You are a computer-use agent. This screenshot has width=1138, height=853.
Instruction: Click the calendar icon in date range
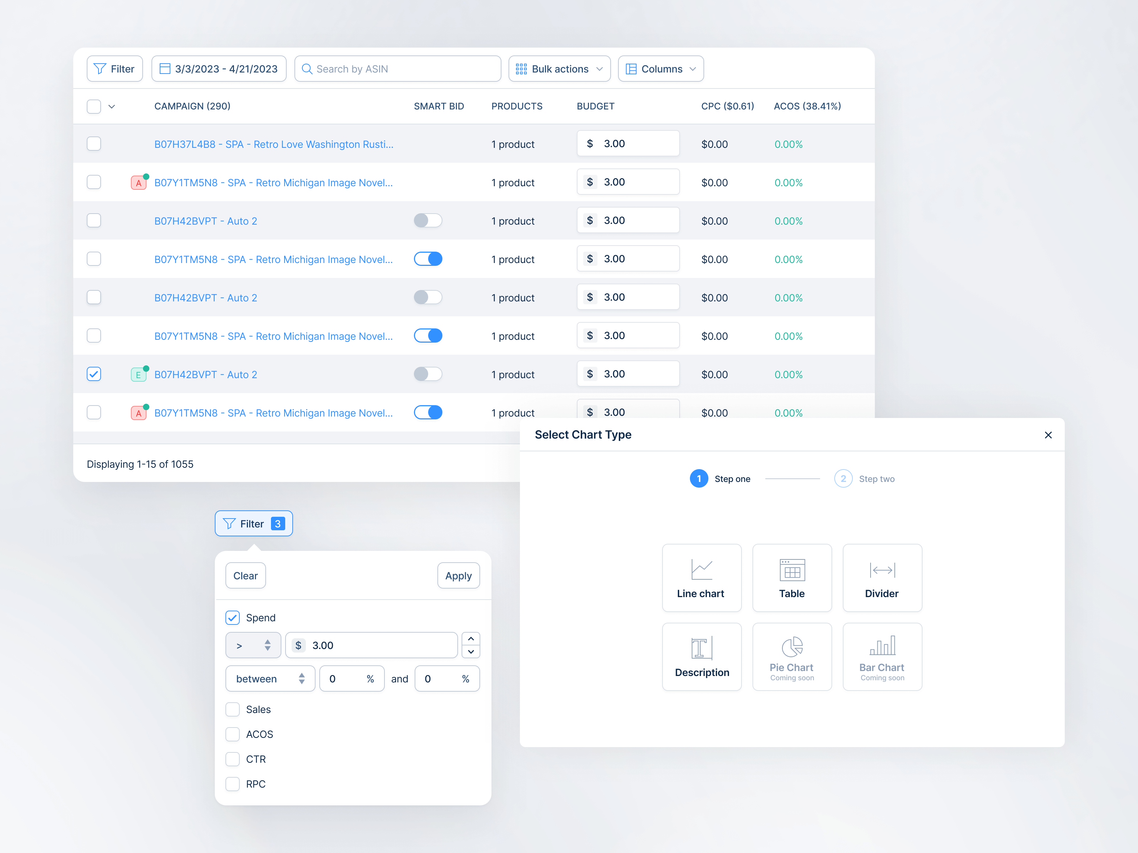(165, 69)
